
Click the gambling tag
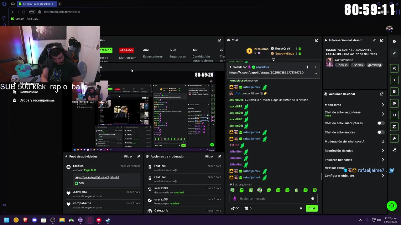coord(374,65)
